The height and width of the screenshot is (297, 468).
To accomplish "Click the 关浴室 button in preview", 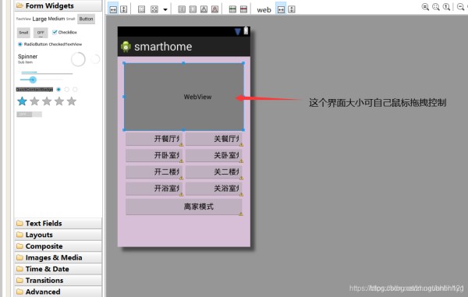I will [214, 189].
